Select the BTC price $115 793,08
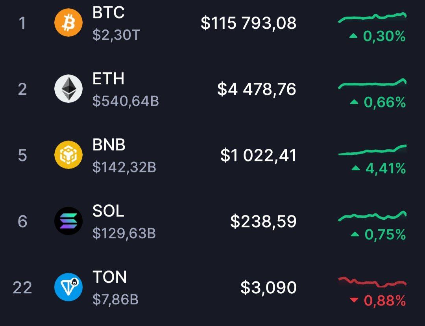 point(248,23)
